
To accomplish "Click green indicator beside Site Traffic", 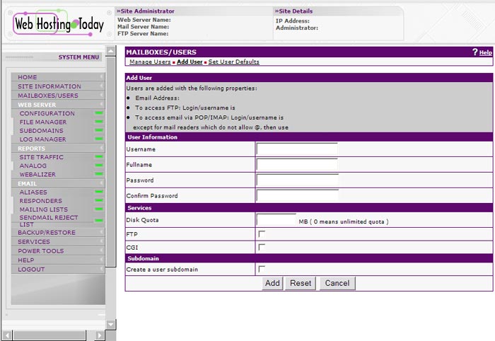I will tap(99, 157).
